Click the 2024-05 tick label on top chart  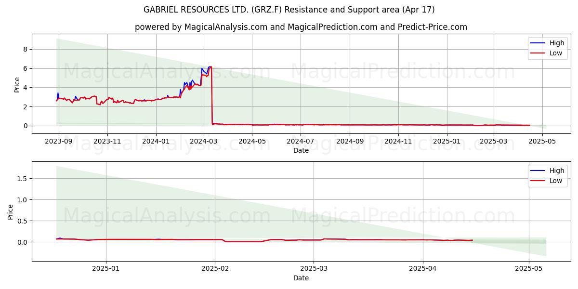pos(252,142)
